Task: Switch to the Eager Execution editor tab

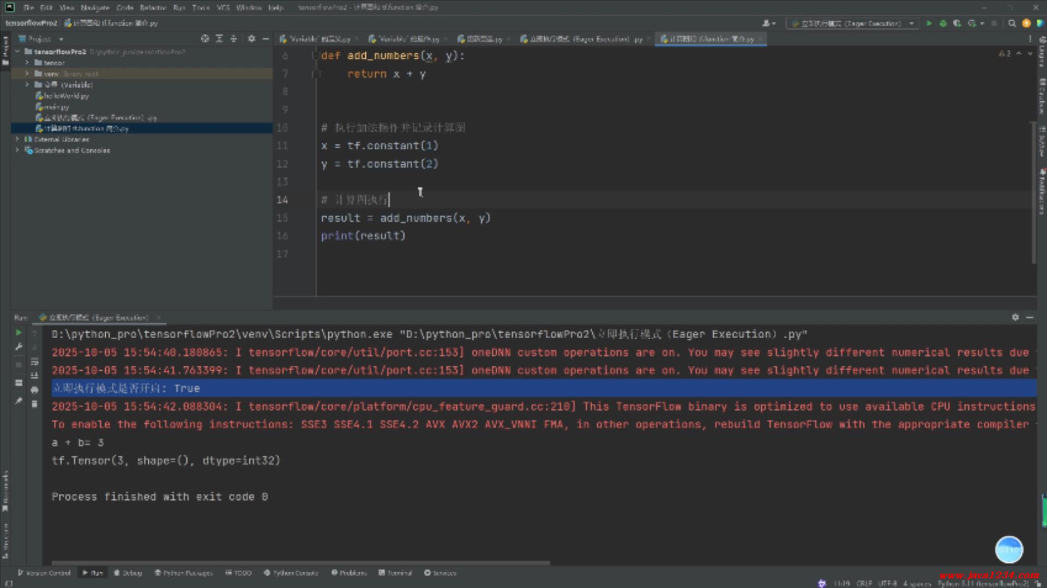Action: [582, 39]
